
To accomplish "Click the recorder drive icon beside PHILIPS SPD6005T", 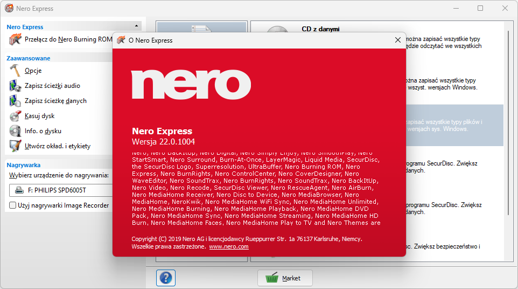I will tap(19, 190).
